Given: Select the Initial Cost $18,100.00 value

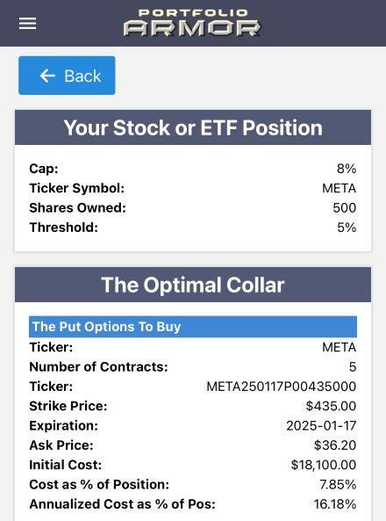Looking at the screenshot, I should pos(324,465).
